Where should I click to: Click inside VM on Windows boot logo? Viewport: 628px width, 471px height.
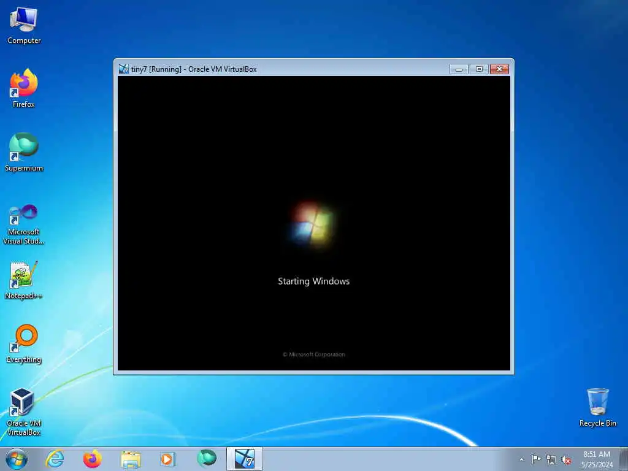point(312,223)
